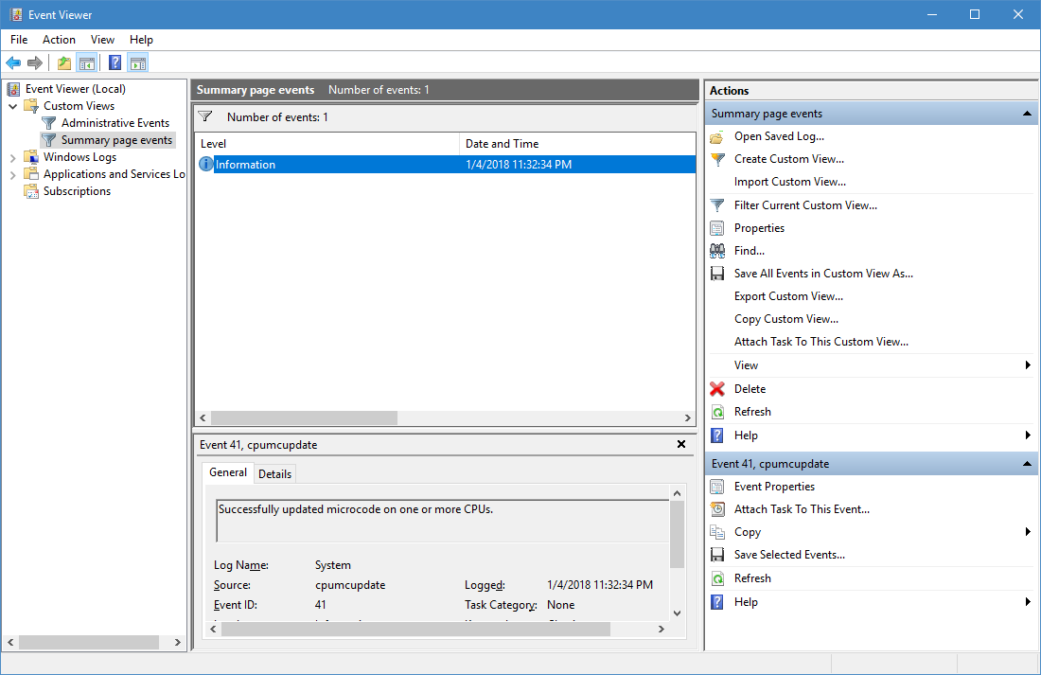The width and height of the screenshot is (1041, 675).
Task: Click the Create Custom View funnel icon
Action: tap(717, 159)
